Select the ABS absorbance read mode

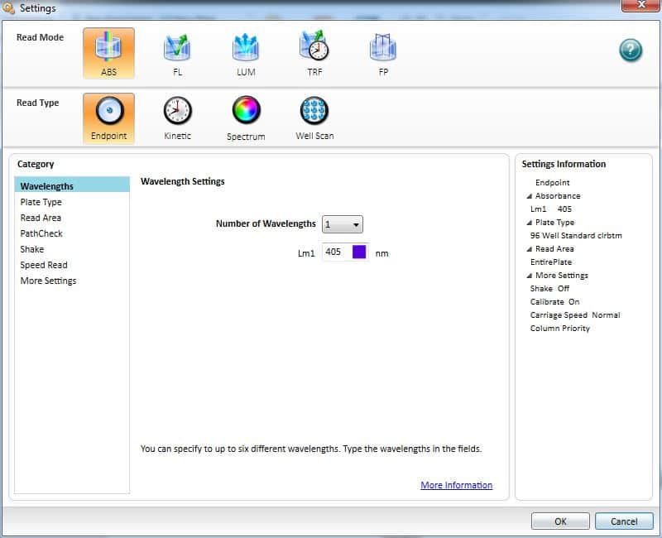(109, 53)
